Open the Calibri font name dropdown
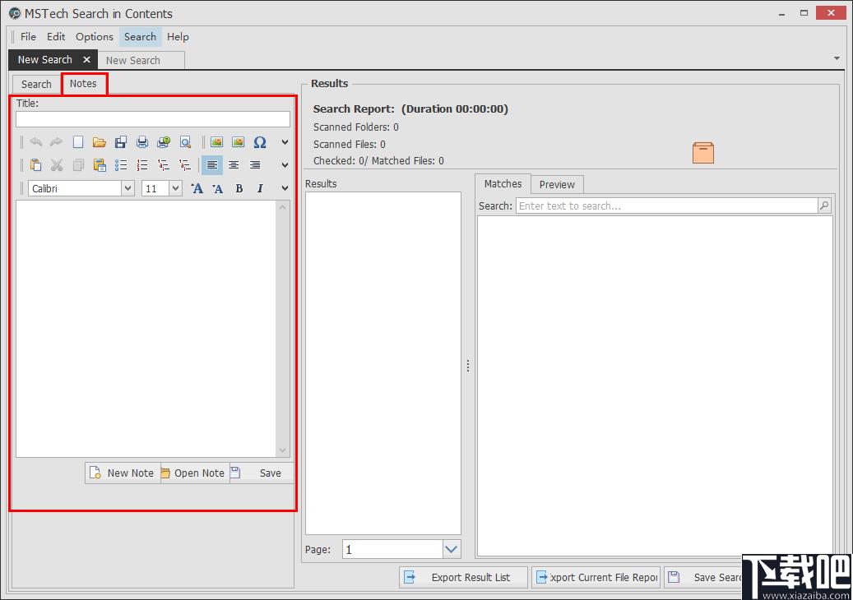This screenshot has width=853, height=600. 127,188
